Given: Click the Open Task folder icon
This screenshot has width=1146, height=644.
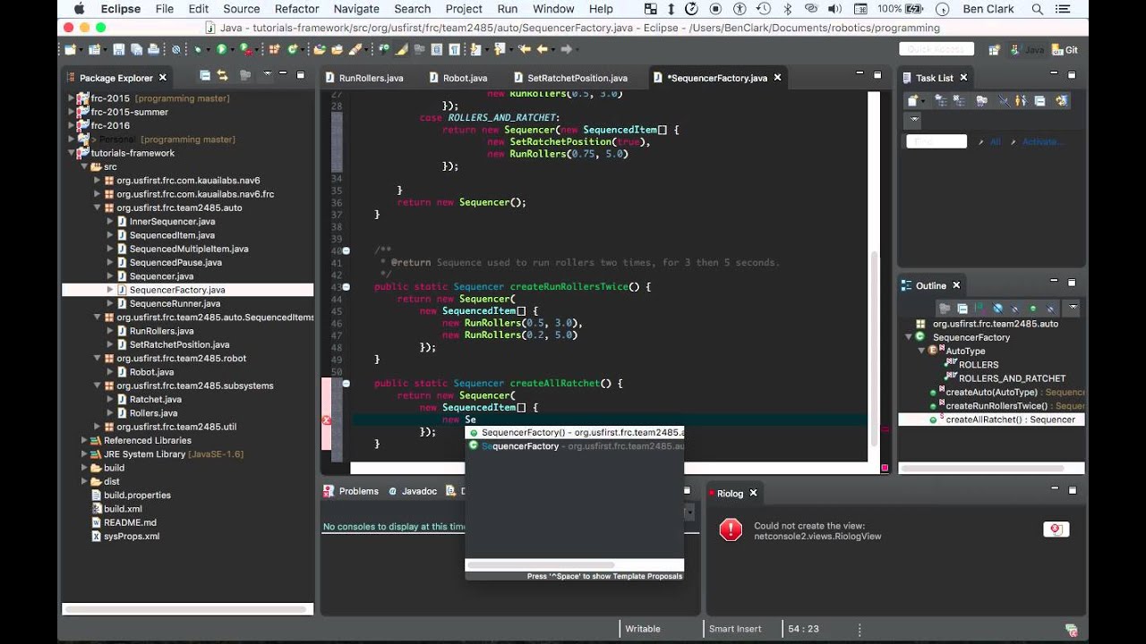Looking at the screenshot, I should point(337,49).
